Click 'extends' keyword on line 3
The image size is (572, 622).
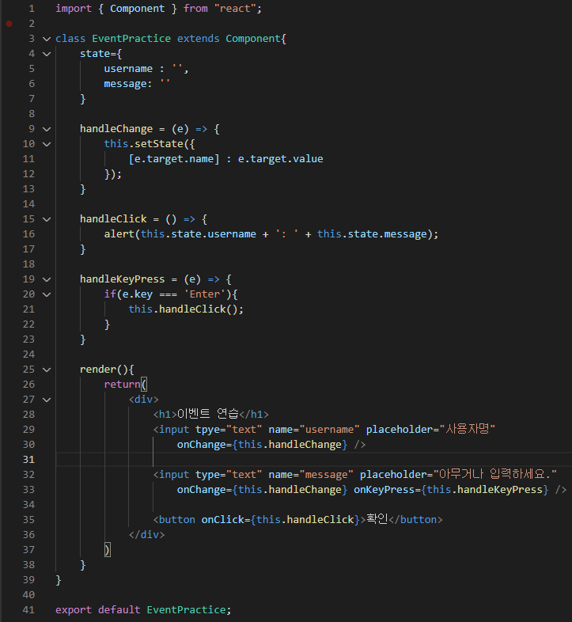(x=199, y=39)
